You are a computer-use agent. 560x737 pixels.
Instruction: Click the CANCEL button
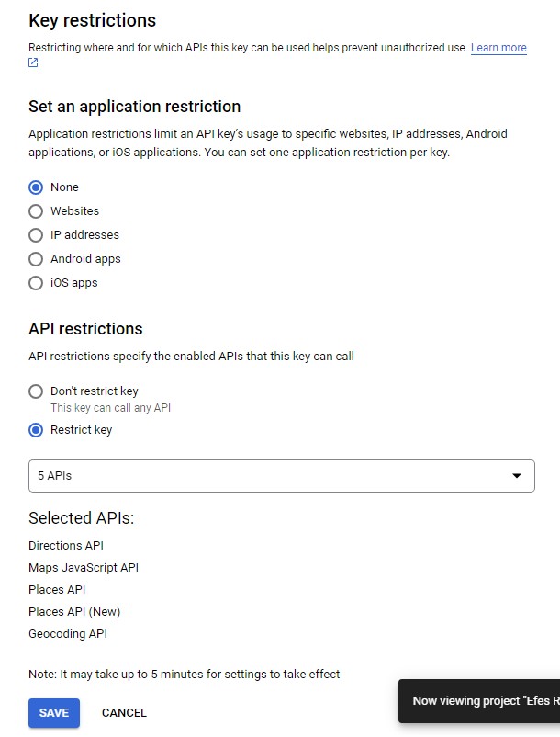124,713
